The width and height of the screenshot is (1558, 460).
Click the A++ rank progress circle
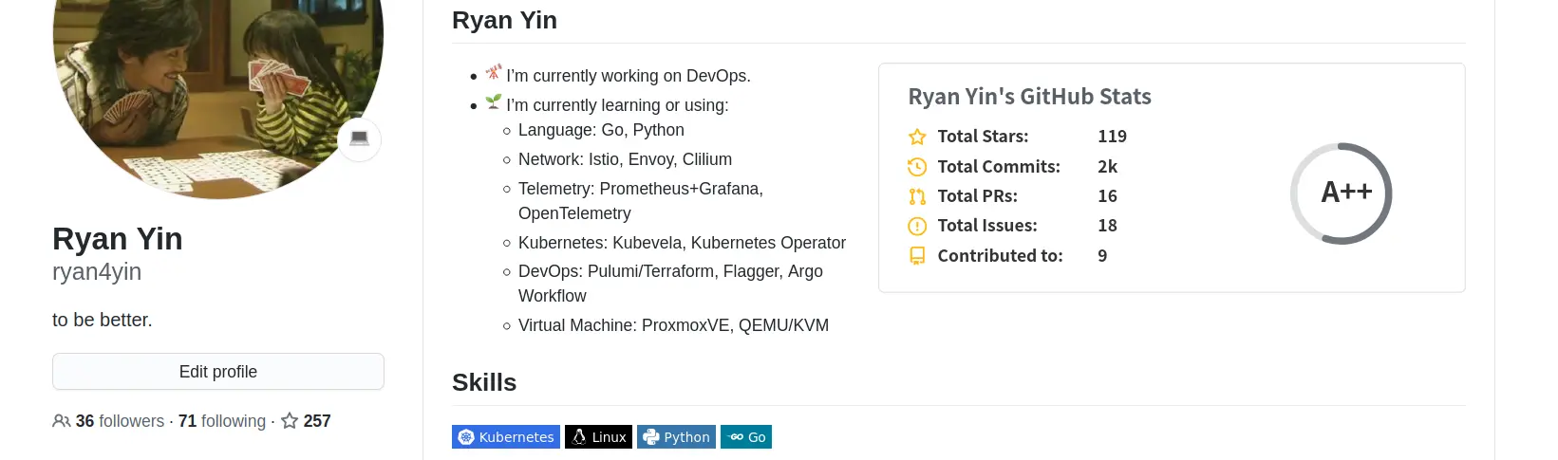[1341, 193]
